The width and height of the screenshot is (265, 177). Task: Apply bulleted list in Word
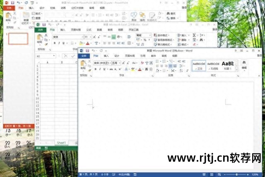pyautogui.click(x=157, y=61)
